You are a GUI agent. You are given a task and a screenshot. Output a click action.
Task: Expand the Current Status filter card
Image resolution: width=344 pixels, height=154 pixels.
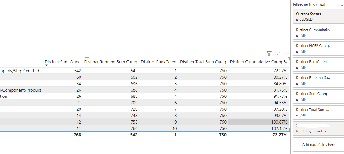(319, 16)
